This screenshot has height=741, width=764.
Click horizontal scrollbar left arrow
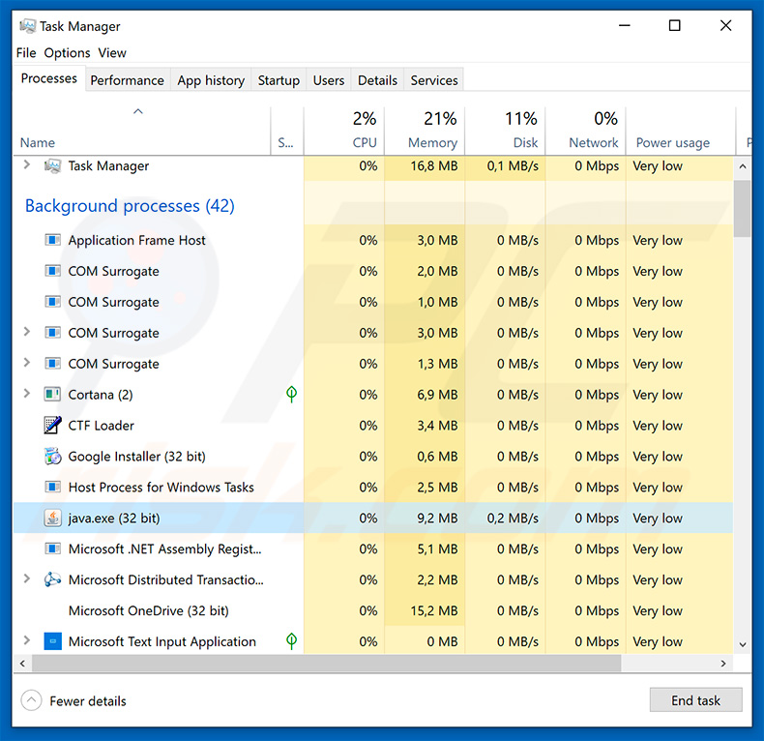tap(22, 663)
